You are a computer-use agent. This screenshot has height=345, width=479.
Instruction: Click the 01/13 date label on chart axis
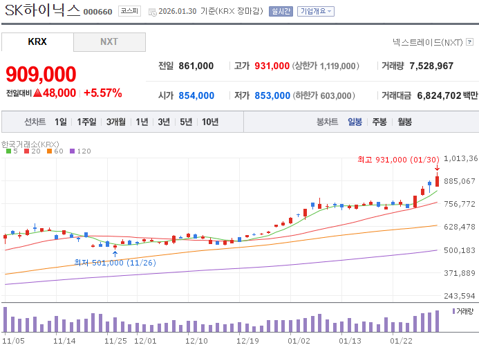pos(350,340)
